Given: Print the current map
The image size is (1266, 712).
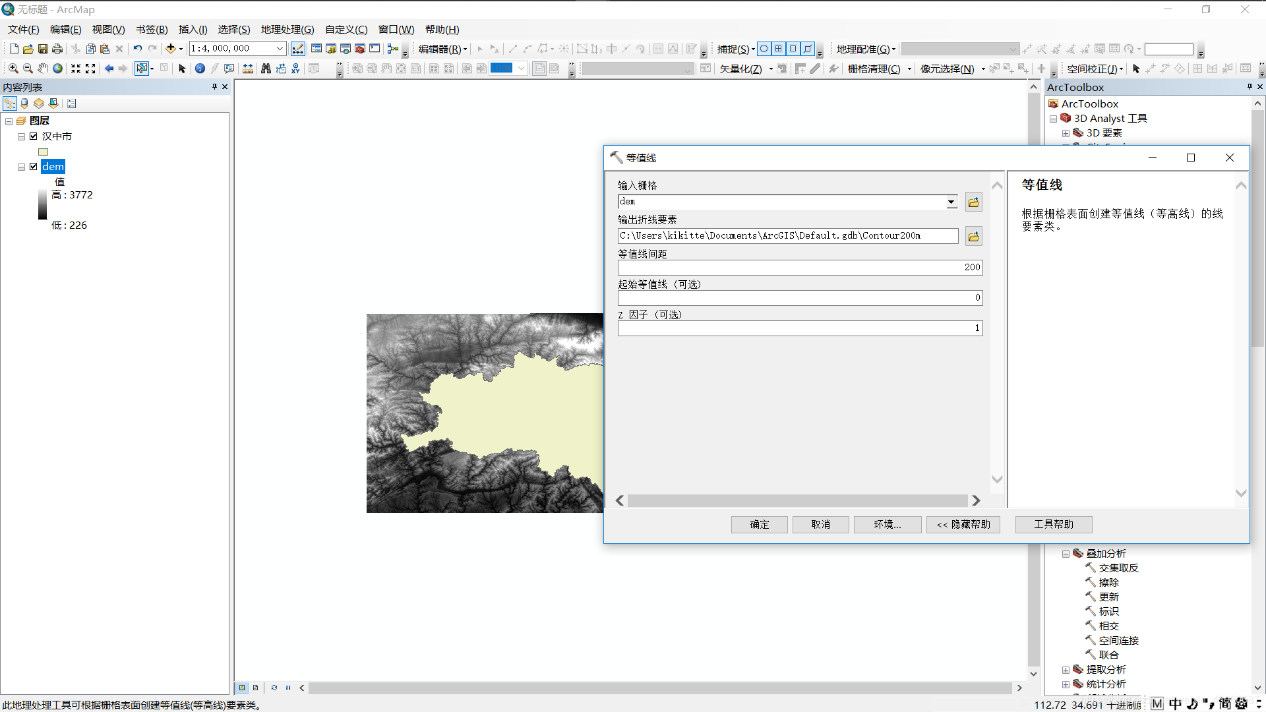Looking at the screenshot, I should click(x=57, y=49).
